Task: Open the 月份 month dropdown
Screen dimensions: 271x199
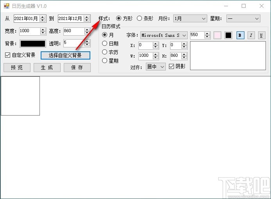Action: [x=190, y=18]
